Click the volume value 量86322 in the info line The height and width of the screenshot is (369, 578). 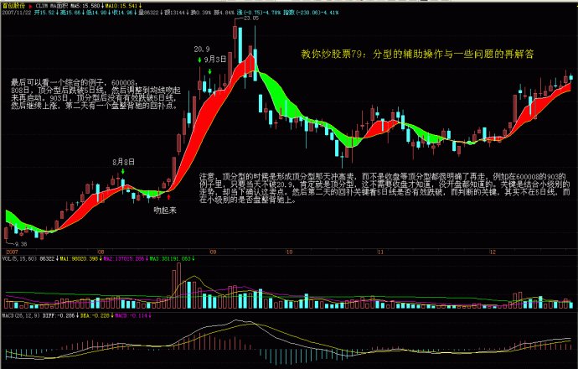[148, 13]
